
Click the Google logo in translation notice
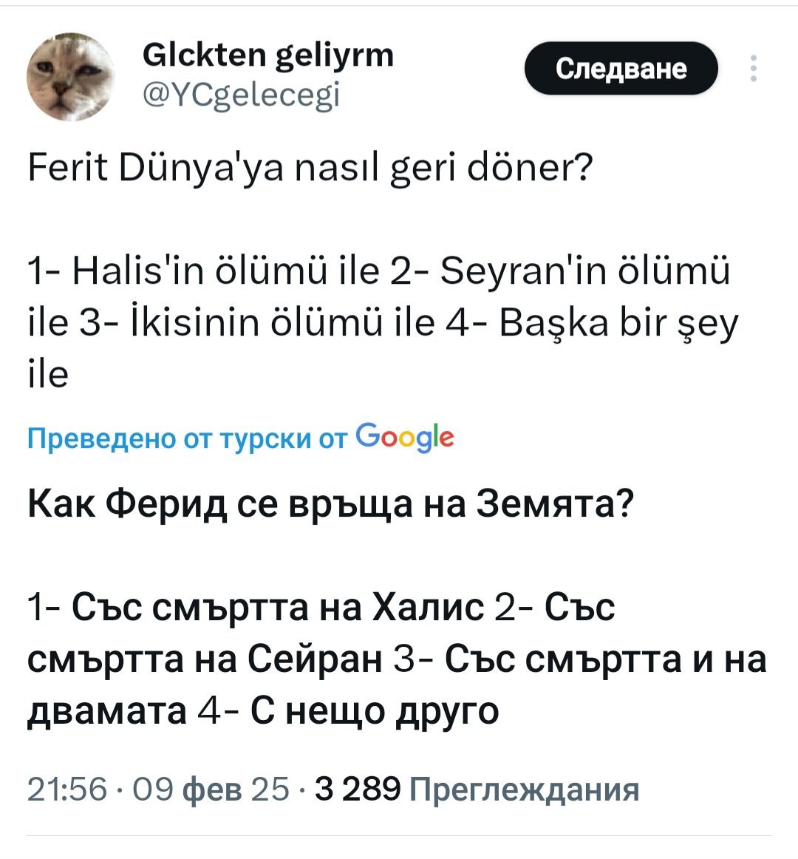(405, 437)
